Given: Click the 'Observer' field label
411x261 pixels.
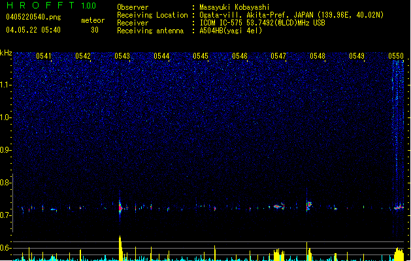Looking at the screenshot, I should pyautogui.click(x=133, y=7).
